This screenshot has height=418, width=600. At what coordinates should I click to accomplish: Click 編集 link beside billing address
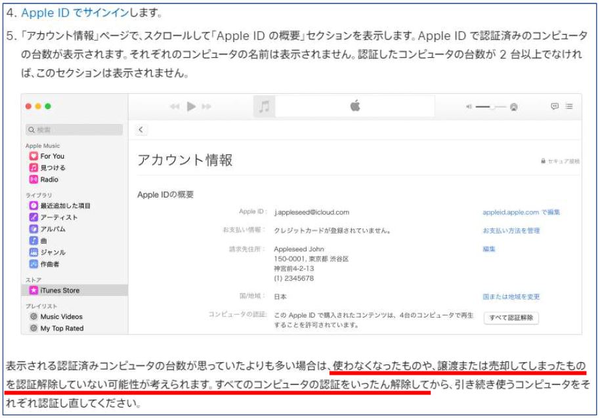pyautogui.click(x=488, y=249)
